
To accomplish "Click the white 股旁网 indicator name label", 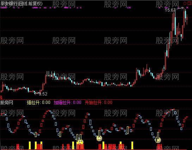I will [x=7, y=102].
